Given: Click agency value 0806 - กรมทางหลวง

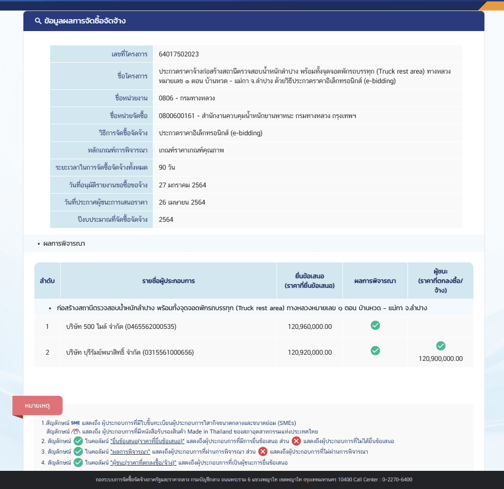Looking at the screenshot, I should (x=187, y=98).
